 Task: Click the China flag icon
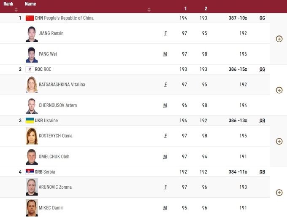point(30,18)
